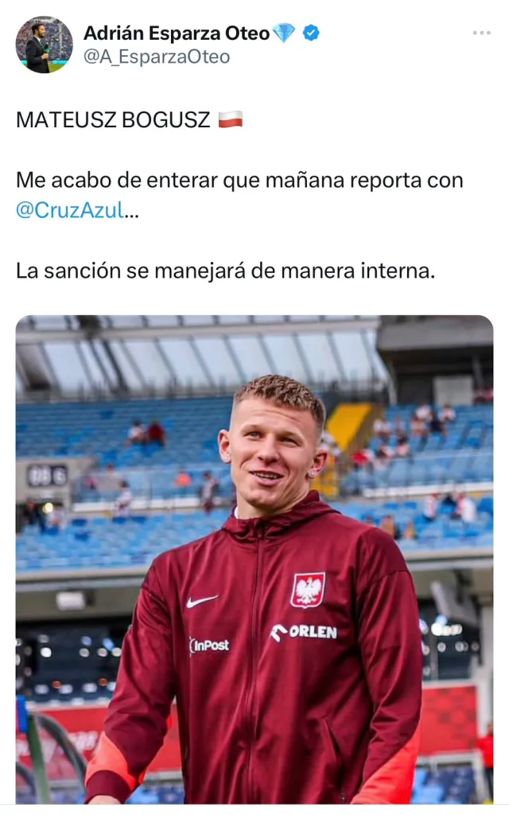The image size is (509, 815).
Task: Open the @CruzAzul mention link
Action: 70,210
